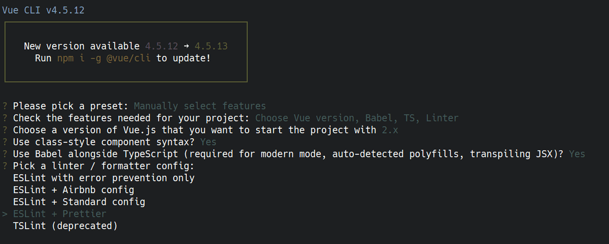Click new version number 4.5.13

[211, 46]
